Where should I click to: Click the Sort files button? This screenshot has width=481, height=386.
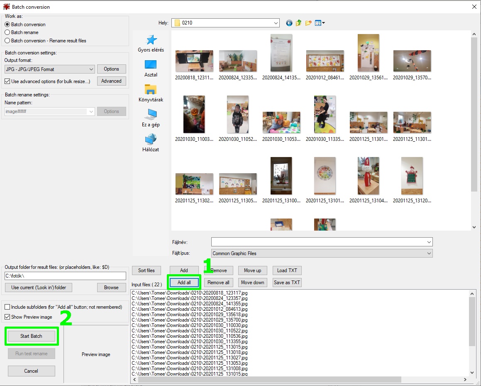[146, 270]
